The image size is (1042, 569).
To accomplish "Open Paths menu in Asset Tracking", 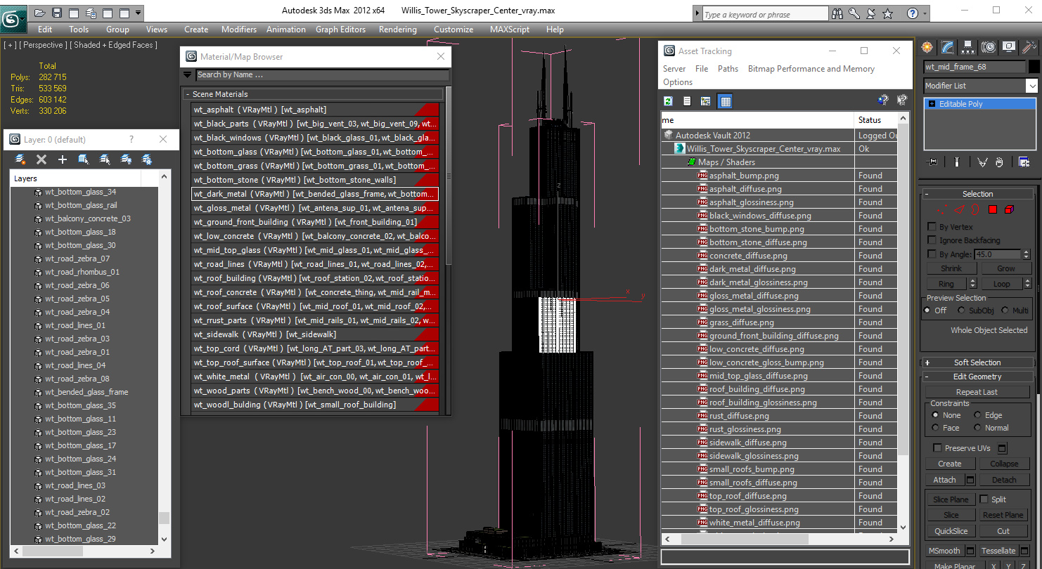I will pyautogui.click(x=728, y=69).
